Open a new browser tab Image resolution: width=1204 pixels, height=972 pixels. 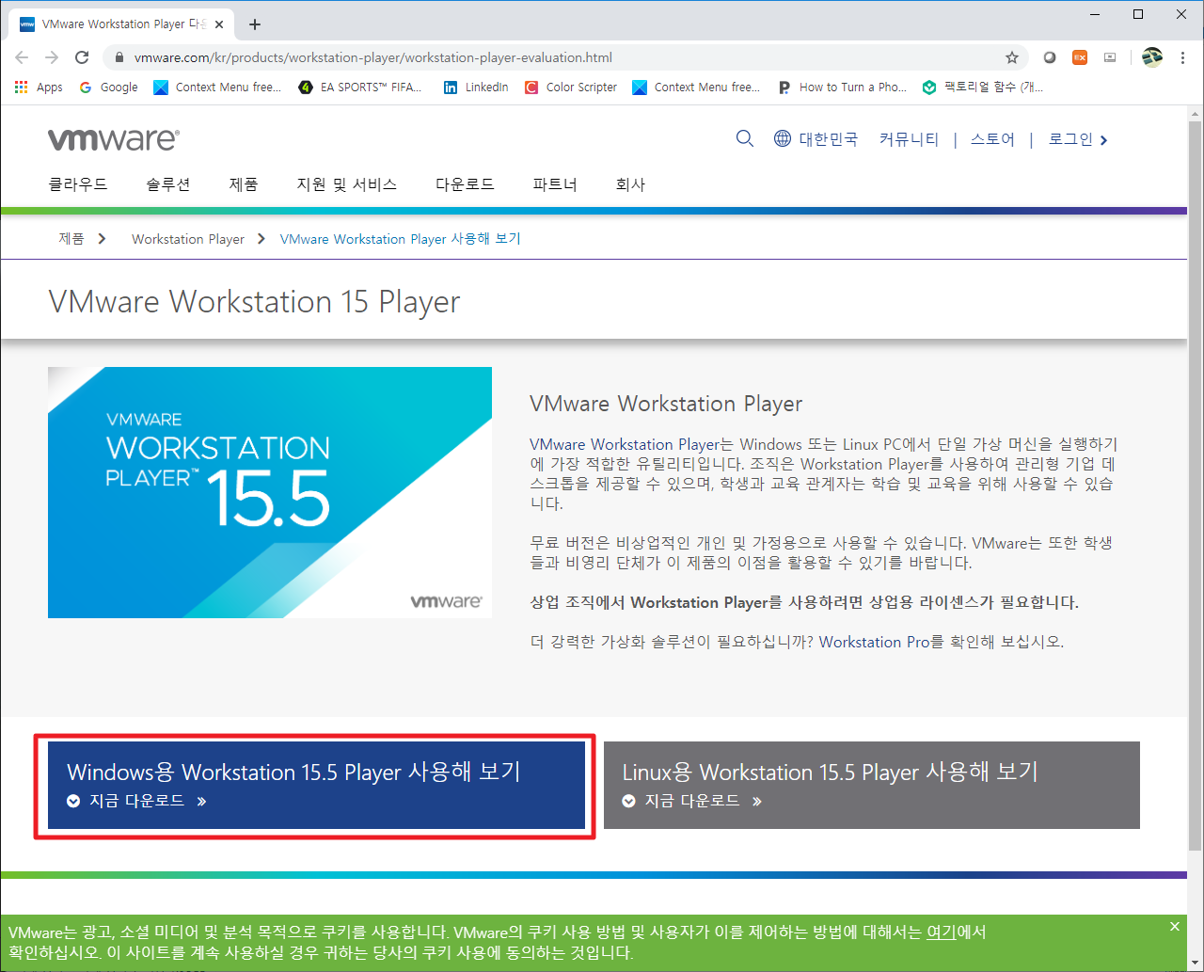tap(255, 24)
